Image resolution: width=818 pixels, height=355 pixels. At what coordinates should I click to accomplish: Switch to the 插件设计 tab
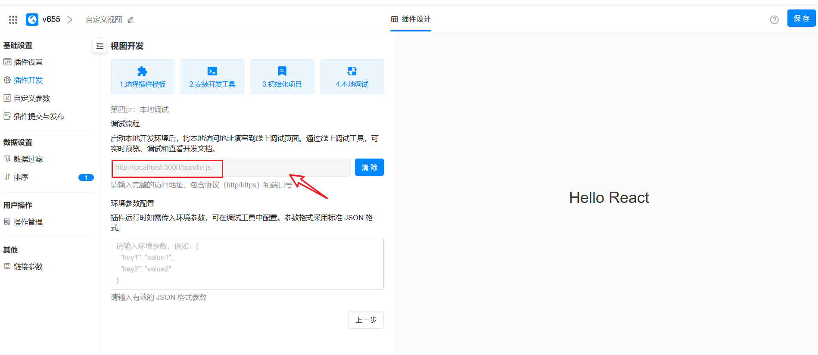(411, 19)
